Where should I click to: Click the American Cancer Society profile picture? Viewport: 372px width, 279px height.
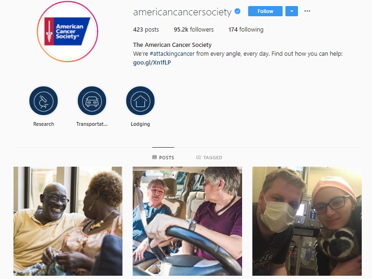click(x=68, y=32)
